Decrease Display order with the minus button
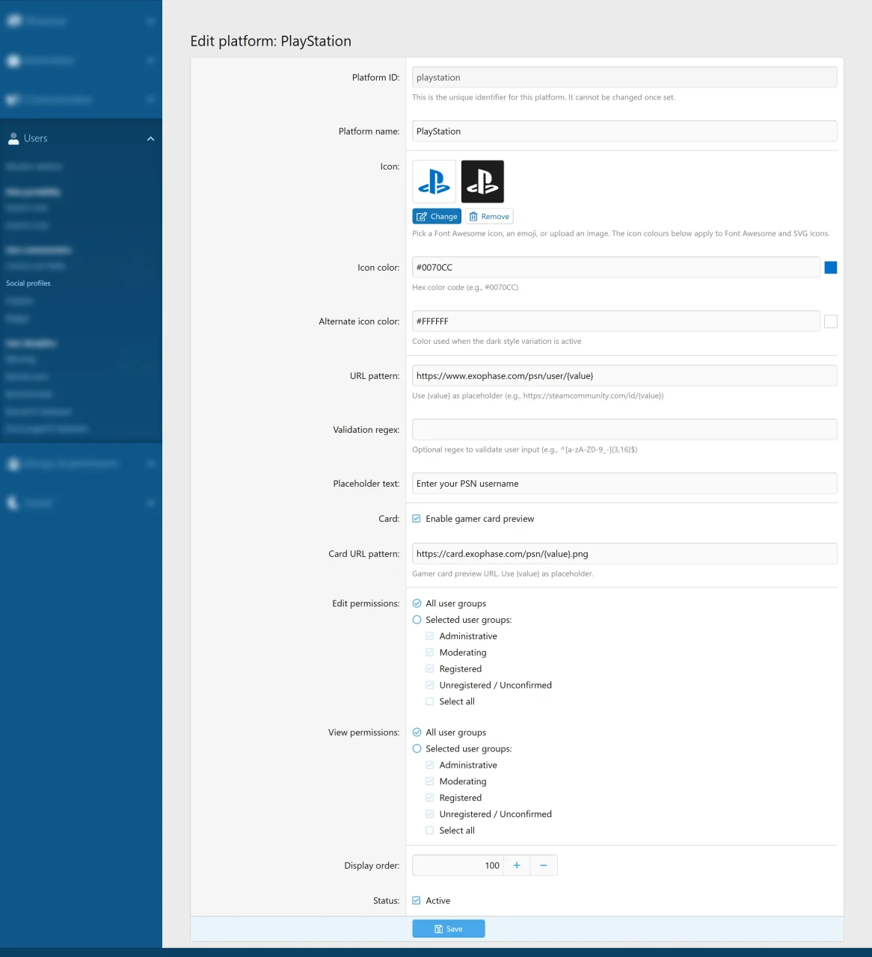The image size is (872, 957). [544, 865]
